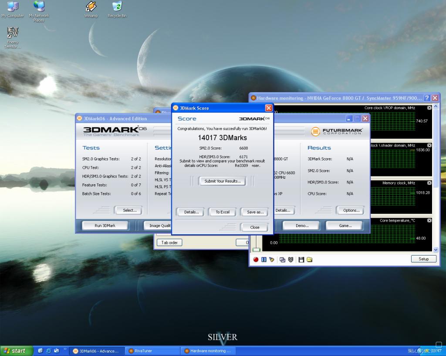
Task: Click Image Quality button in 3DMark06
Action: [x=158, y=226]
